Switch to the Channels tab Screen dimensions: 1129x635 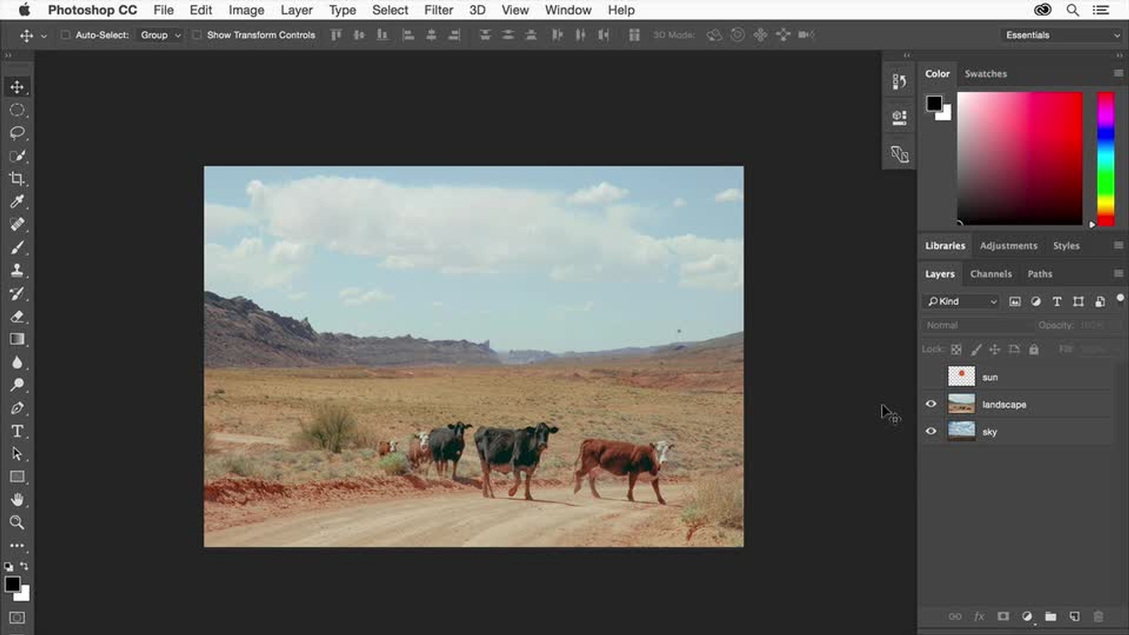pos(991,274)
